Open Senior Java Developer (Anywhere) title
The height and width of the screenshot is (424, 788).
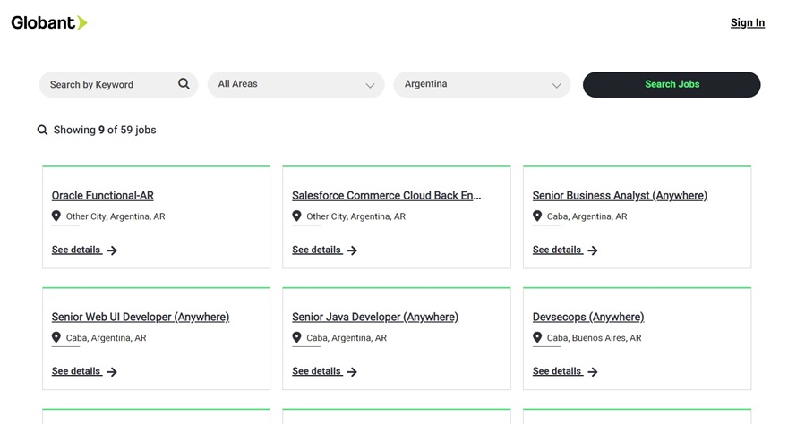coord(375,317)
